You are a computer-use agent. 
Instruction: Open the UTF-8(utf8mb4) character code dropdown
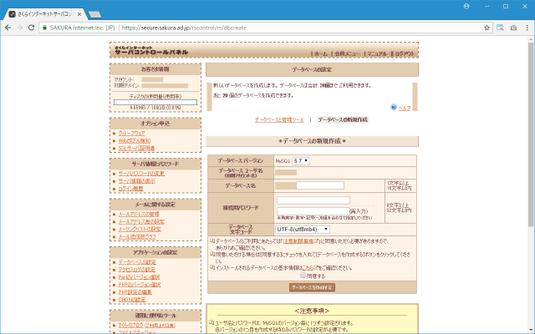303,230
